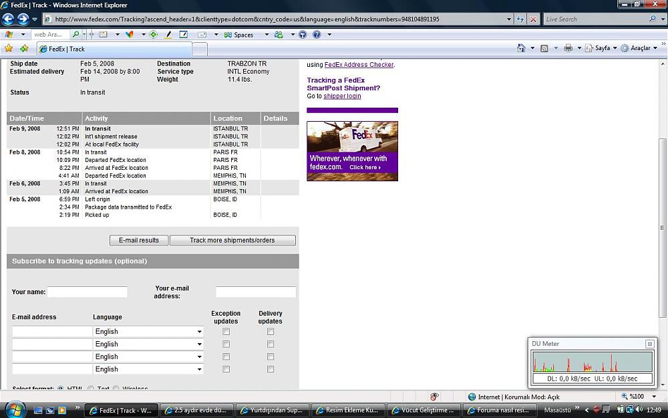Click the first E-mail address input row
Screen dimensions: 668x418
52,332
